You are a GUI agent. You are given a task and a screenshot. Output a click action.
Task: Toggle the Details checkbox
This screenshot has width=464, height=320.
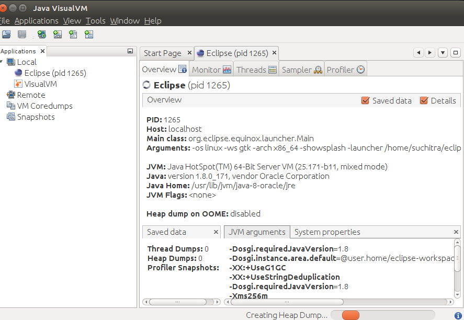424,100
